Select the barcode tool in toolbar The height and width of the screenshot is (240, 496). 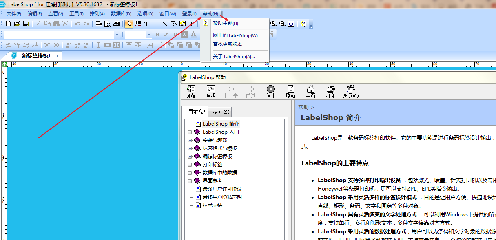click(x=138, y=24)
